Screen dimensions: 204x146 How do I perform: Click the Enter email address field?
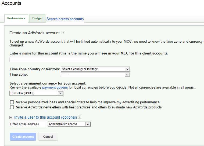click(x=28, y=124)
